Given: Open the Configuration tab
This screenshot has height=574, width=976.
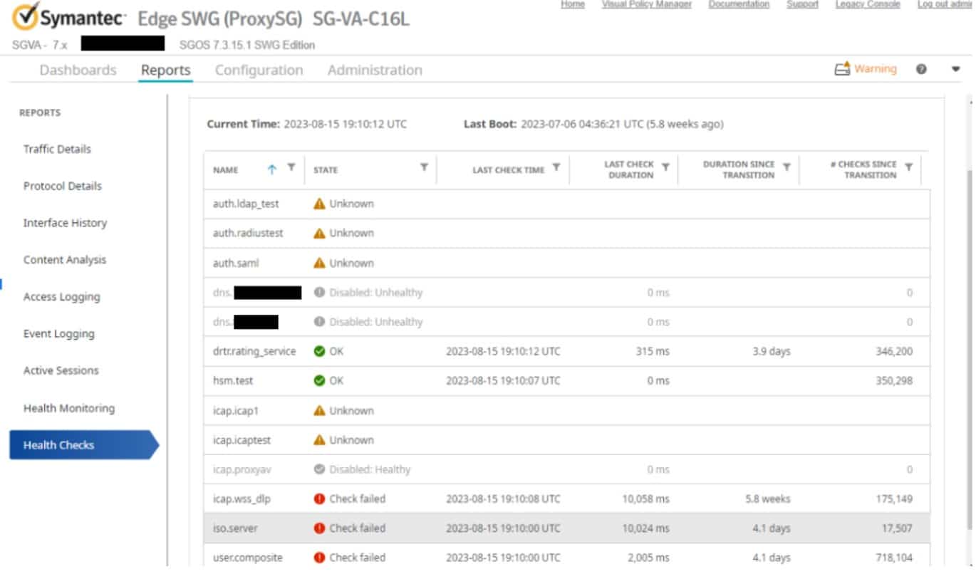Looking at the screenshot, I should [259, 70].
